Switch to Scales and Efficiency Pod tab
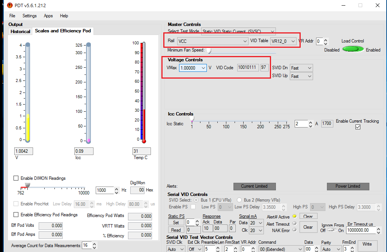Viewport: 387px width, 252px height. (63, 31)
